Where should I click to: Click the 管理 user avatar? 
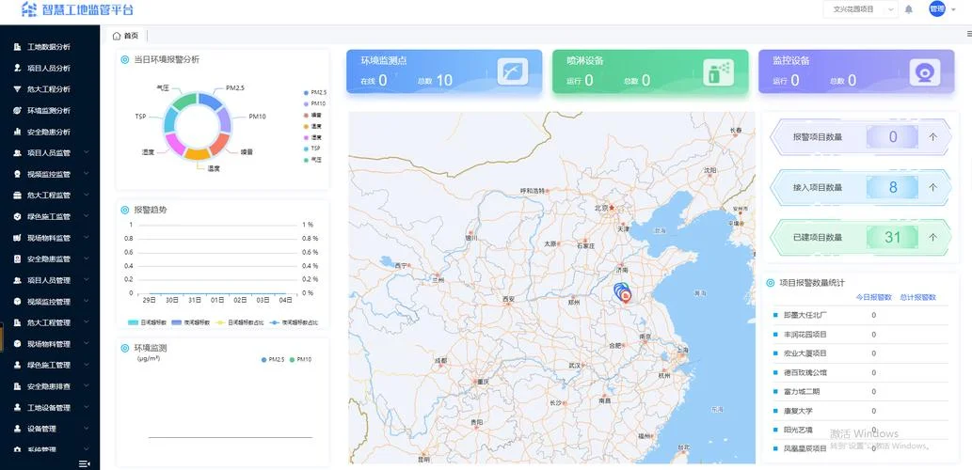click(x=936, y=8)
